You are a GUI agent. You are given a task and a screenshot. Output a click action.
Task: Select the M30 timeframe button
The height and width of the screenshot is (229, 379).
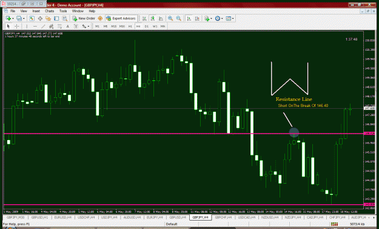[122, 26]
